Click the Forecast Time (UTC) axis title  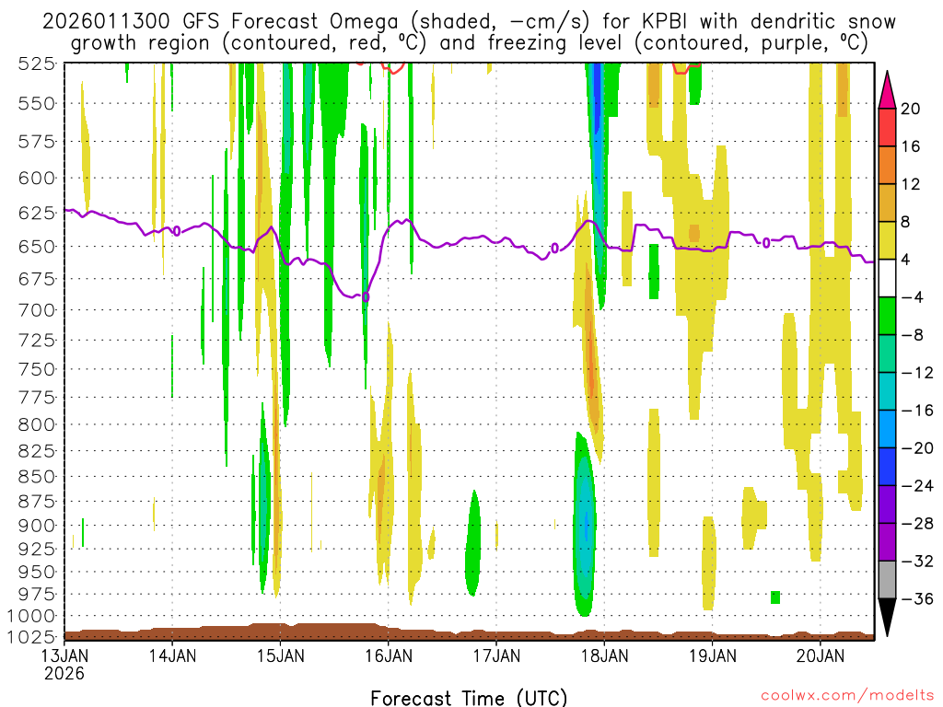(469, 698)
